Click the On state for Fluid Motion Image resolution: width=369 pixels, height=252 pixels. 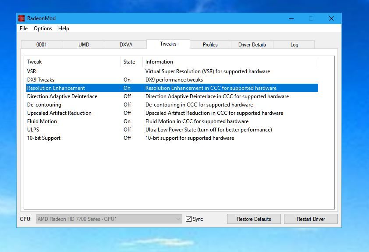(x=127, y=121)
